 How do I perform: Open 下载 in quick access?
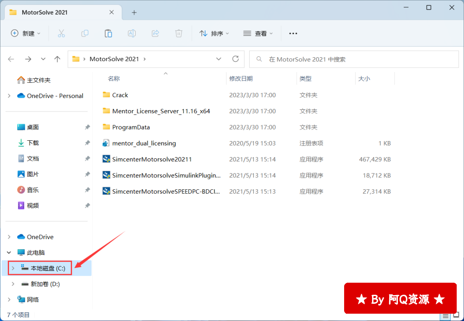coord(28,143)
